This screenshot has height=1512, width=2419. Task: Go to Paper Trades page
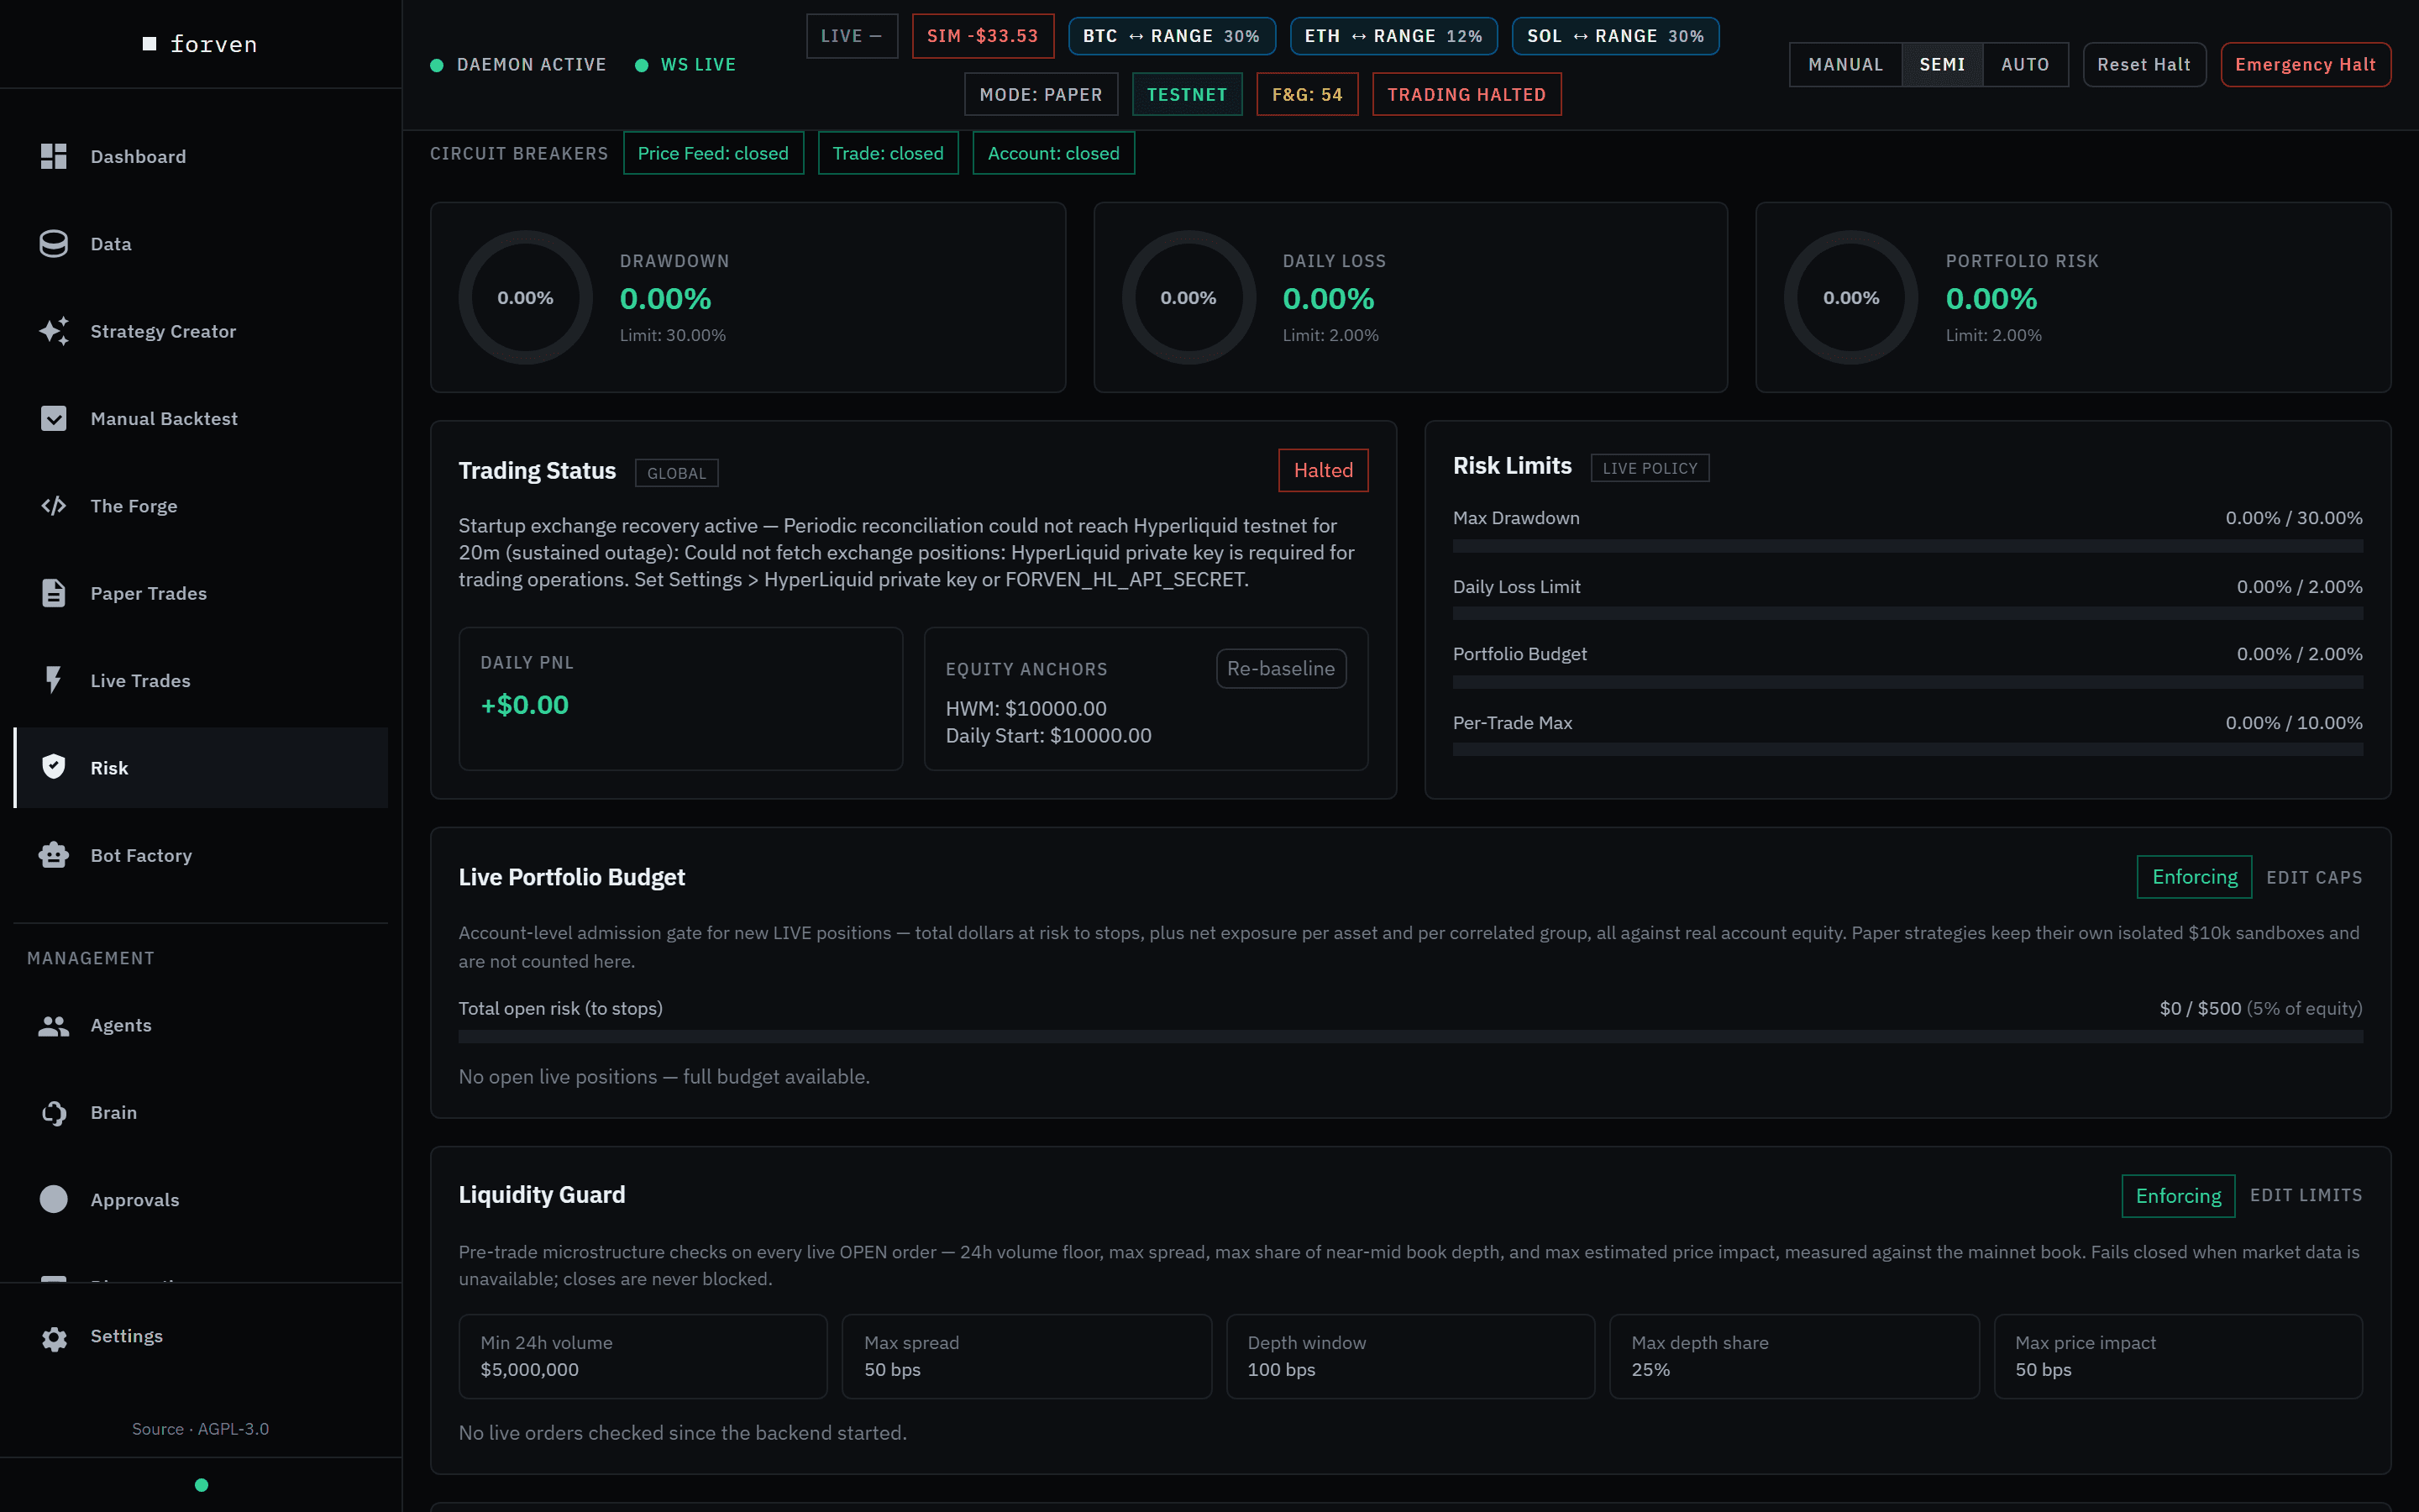point(201,593)
